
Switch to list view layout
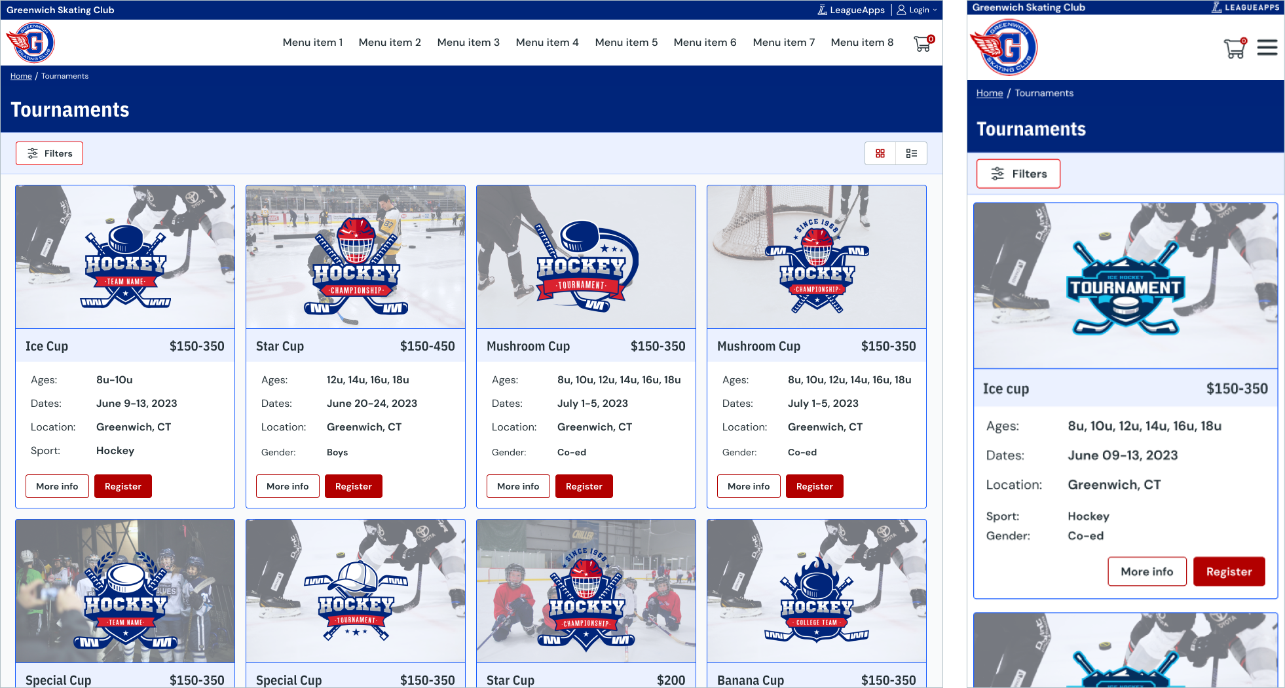tap(912, 153)
